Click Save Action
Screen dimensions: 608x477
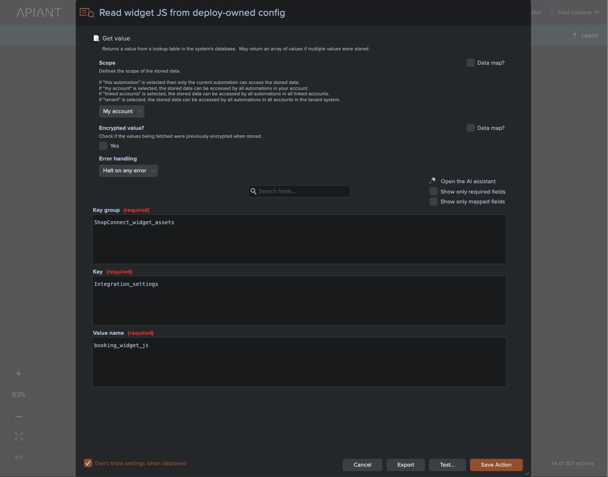(496, 465)
